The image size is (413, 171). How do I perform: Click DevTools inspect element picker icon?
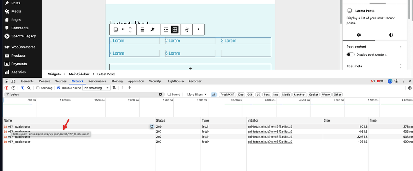pos(7,81)
